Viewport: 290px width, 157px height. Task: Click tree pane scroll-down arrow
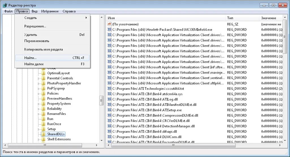tap(102, 141)
